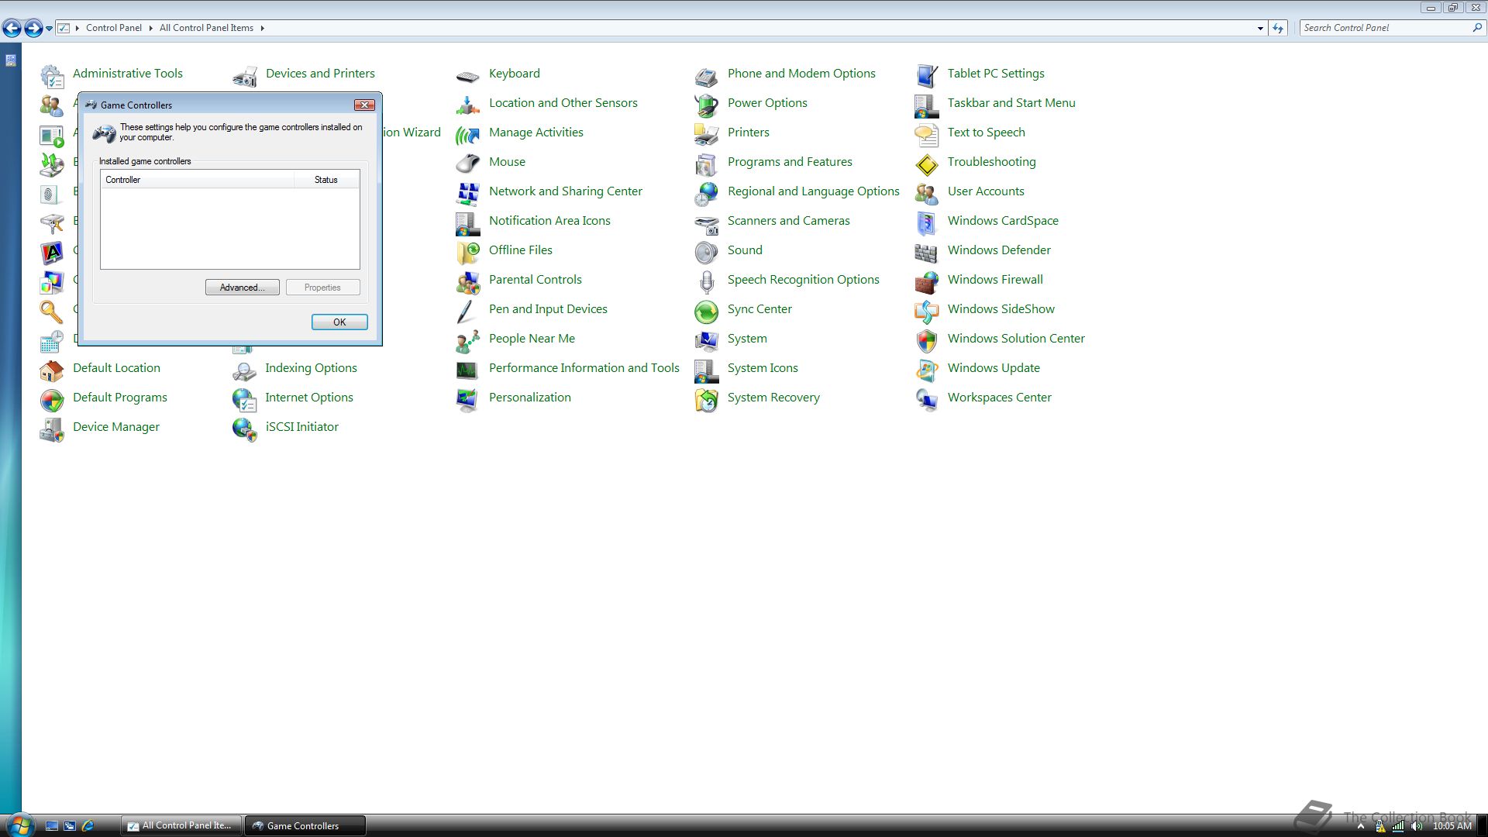The image size is (1488, 837).
Task: Refresh the Control Panel view
Action: (x=1278, y=28)
